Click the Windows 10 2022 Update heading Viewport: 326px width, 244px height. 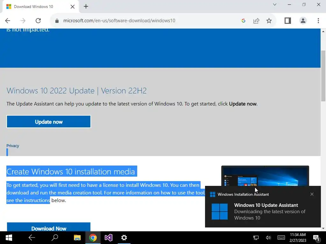click(x=76, y=91)
